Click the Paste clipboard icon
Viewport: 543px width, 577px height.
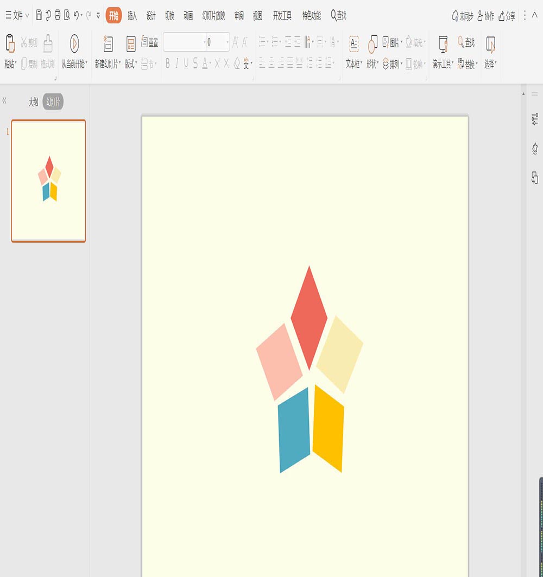[10, 43]
